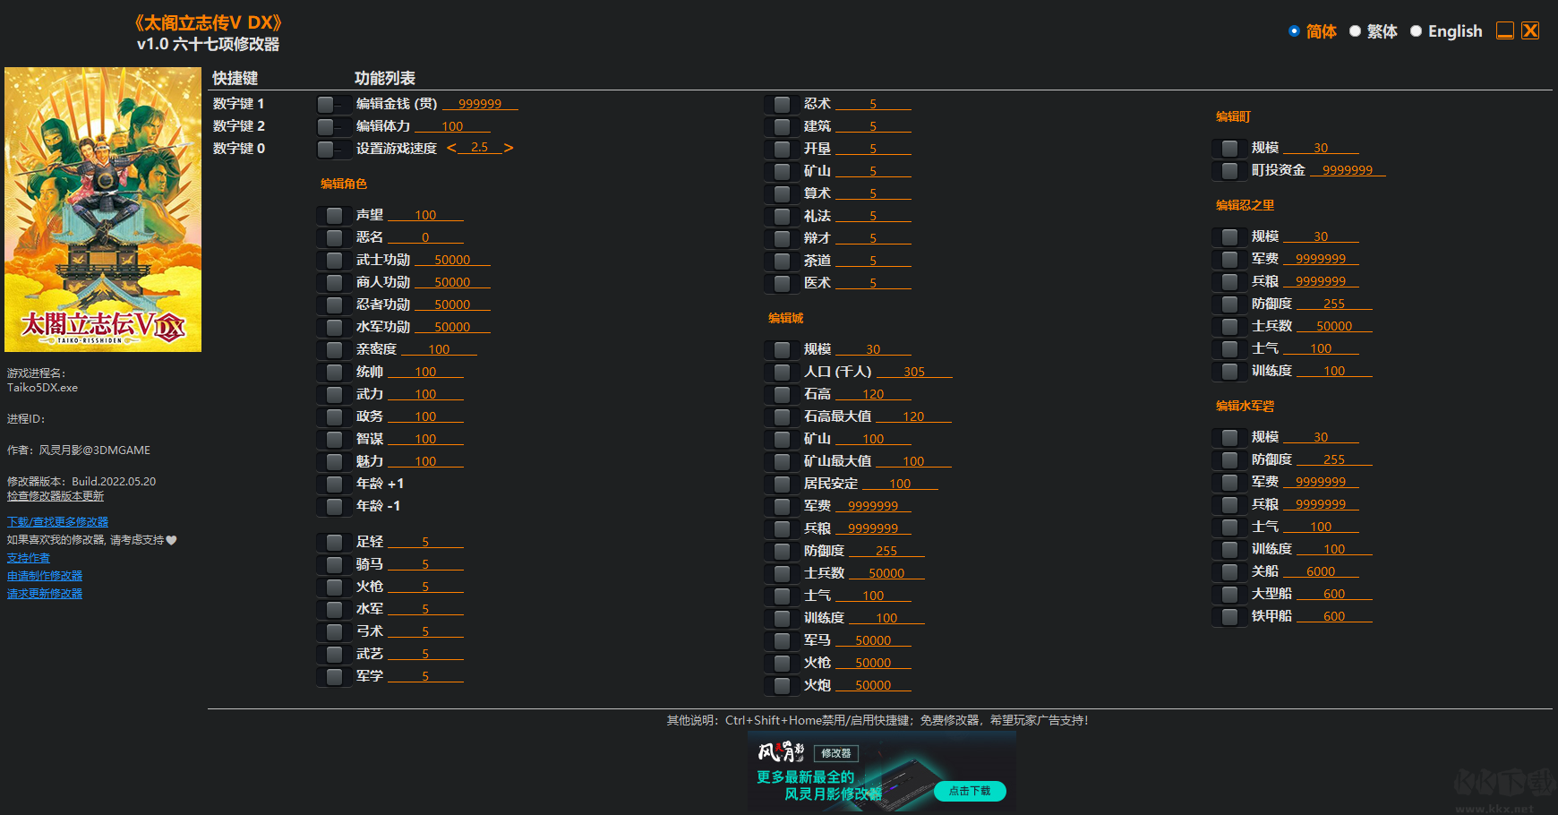
Task: Edit the 声望 value field
Action: click(x=425, y=216)
